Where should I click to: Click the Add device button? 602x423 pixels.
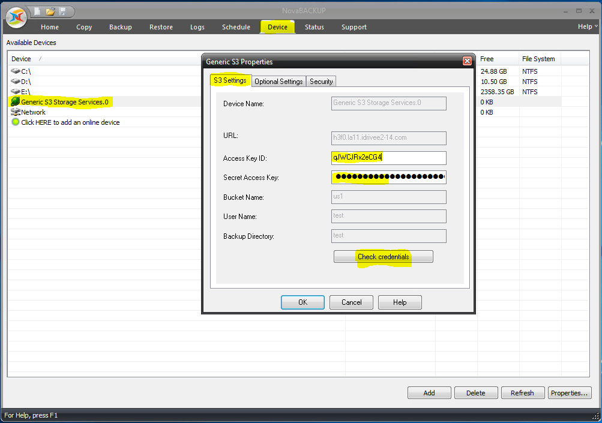click(429, 392)
